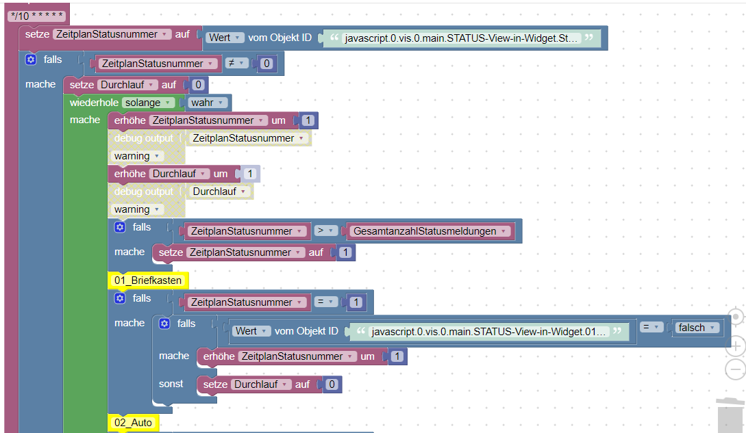Screen dimensions: 746x433
Task: Open variable dropdown in 'ZeitplanStatusnummer >' comparison
Action: (x=247, y=231)
